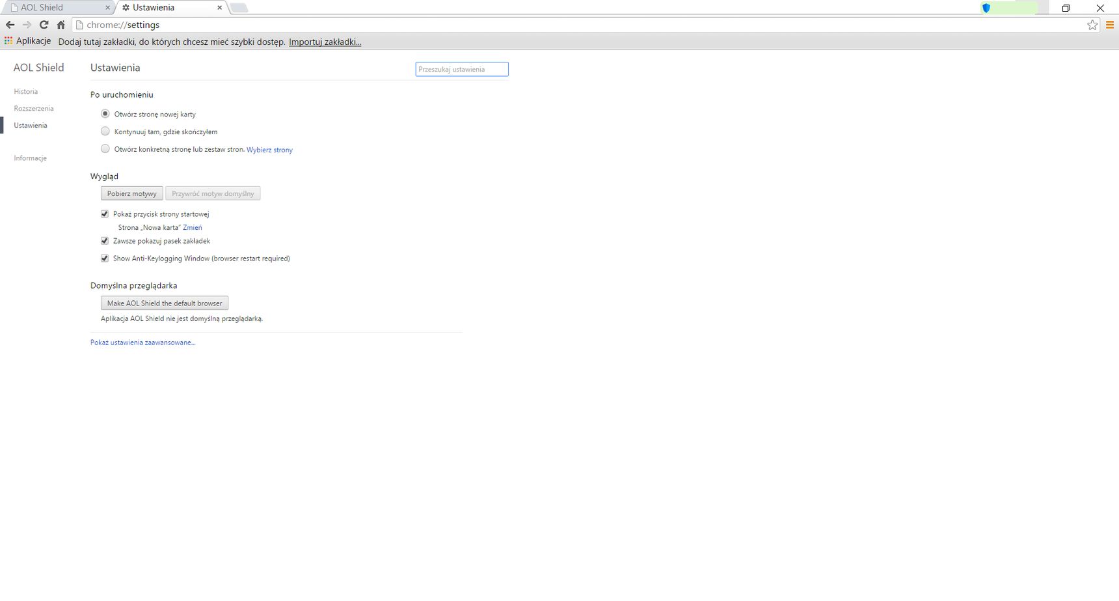This screenshot has height=601, width=1119.
Task: Select 'Otwórz stronę nowej karty' radio button
Action: [x=105, y=114]
